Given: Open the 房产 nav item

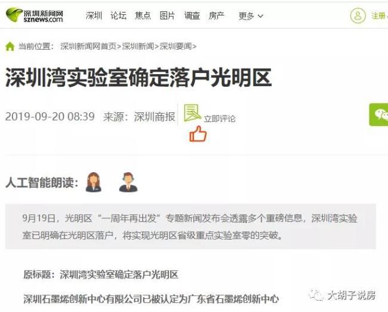Looking at the screenshot, I should pos(216,16).
